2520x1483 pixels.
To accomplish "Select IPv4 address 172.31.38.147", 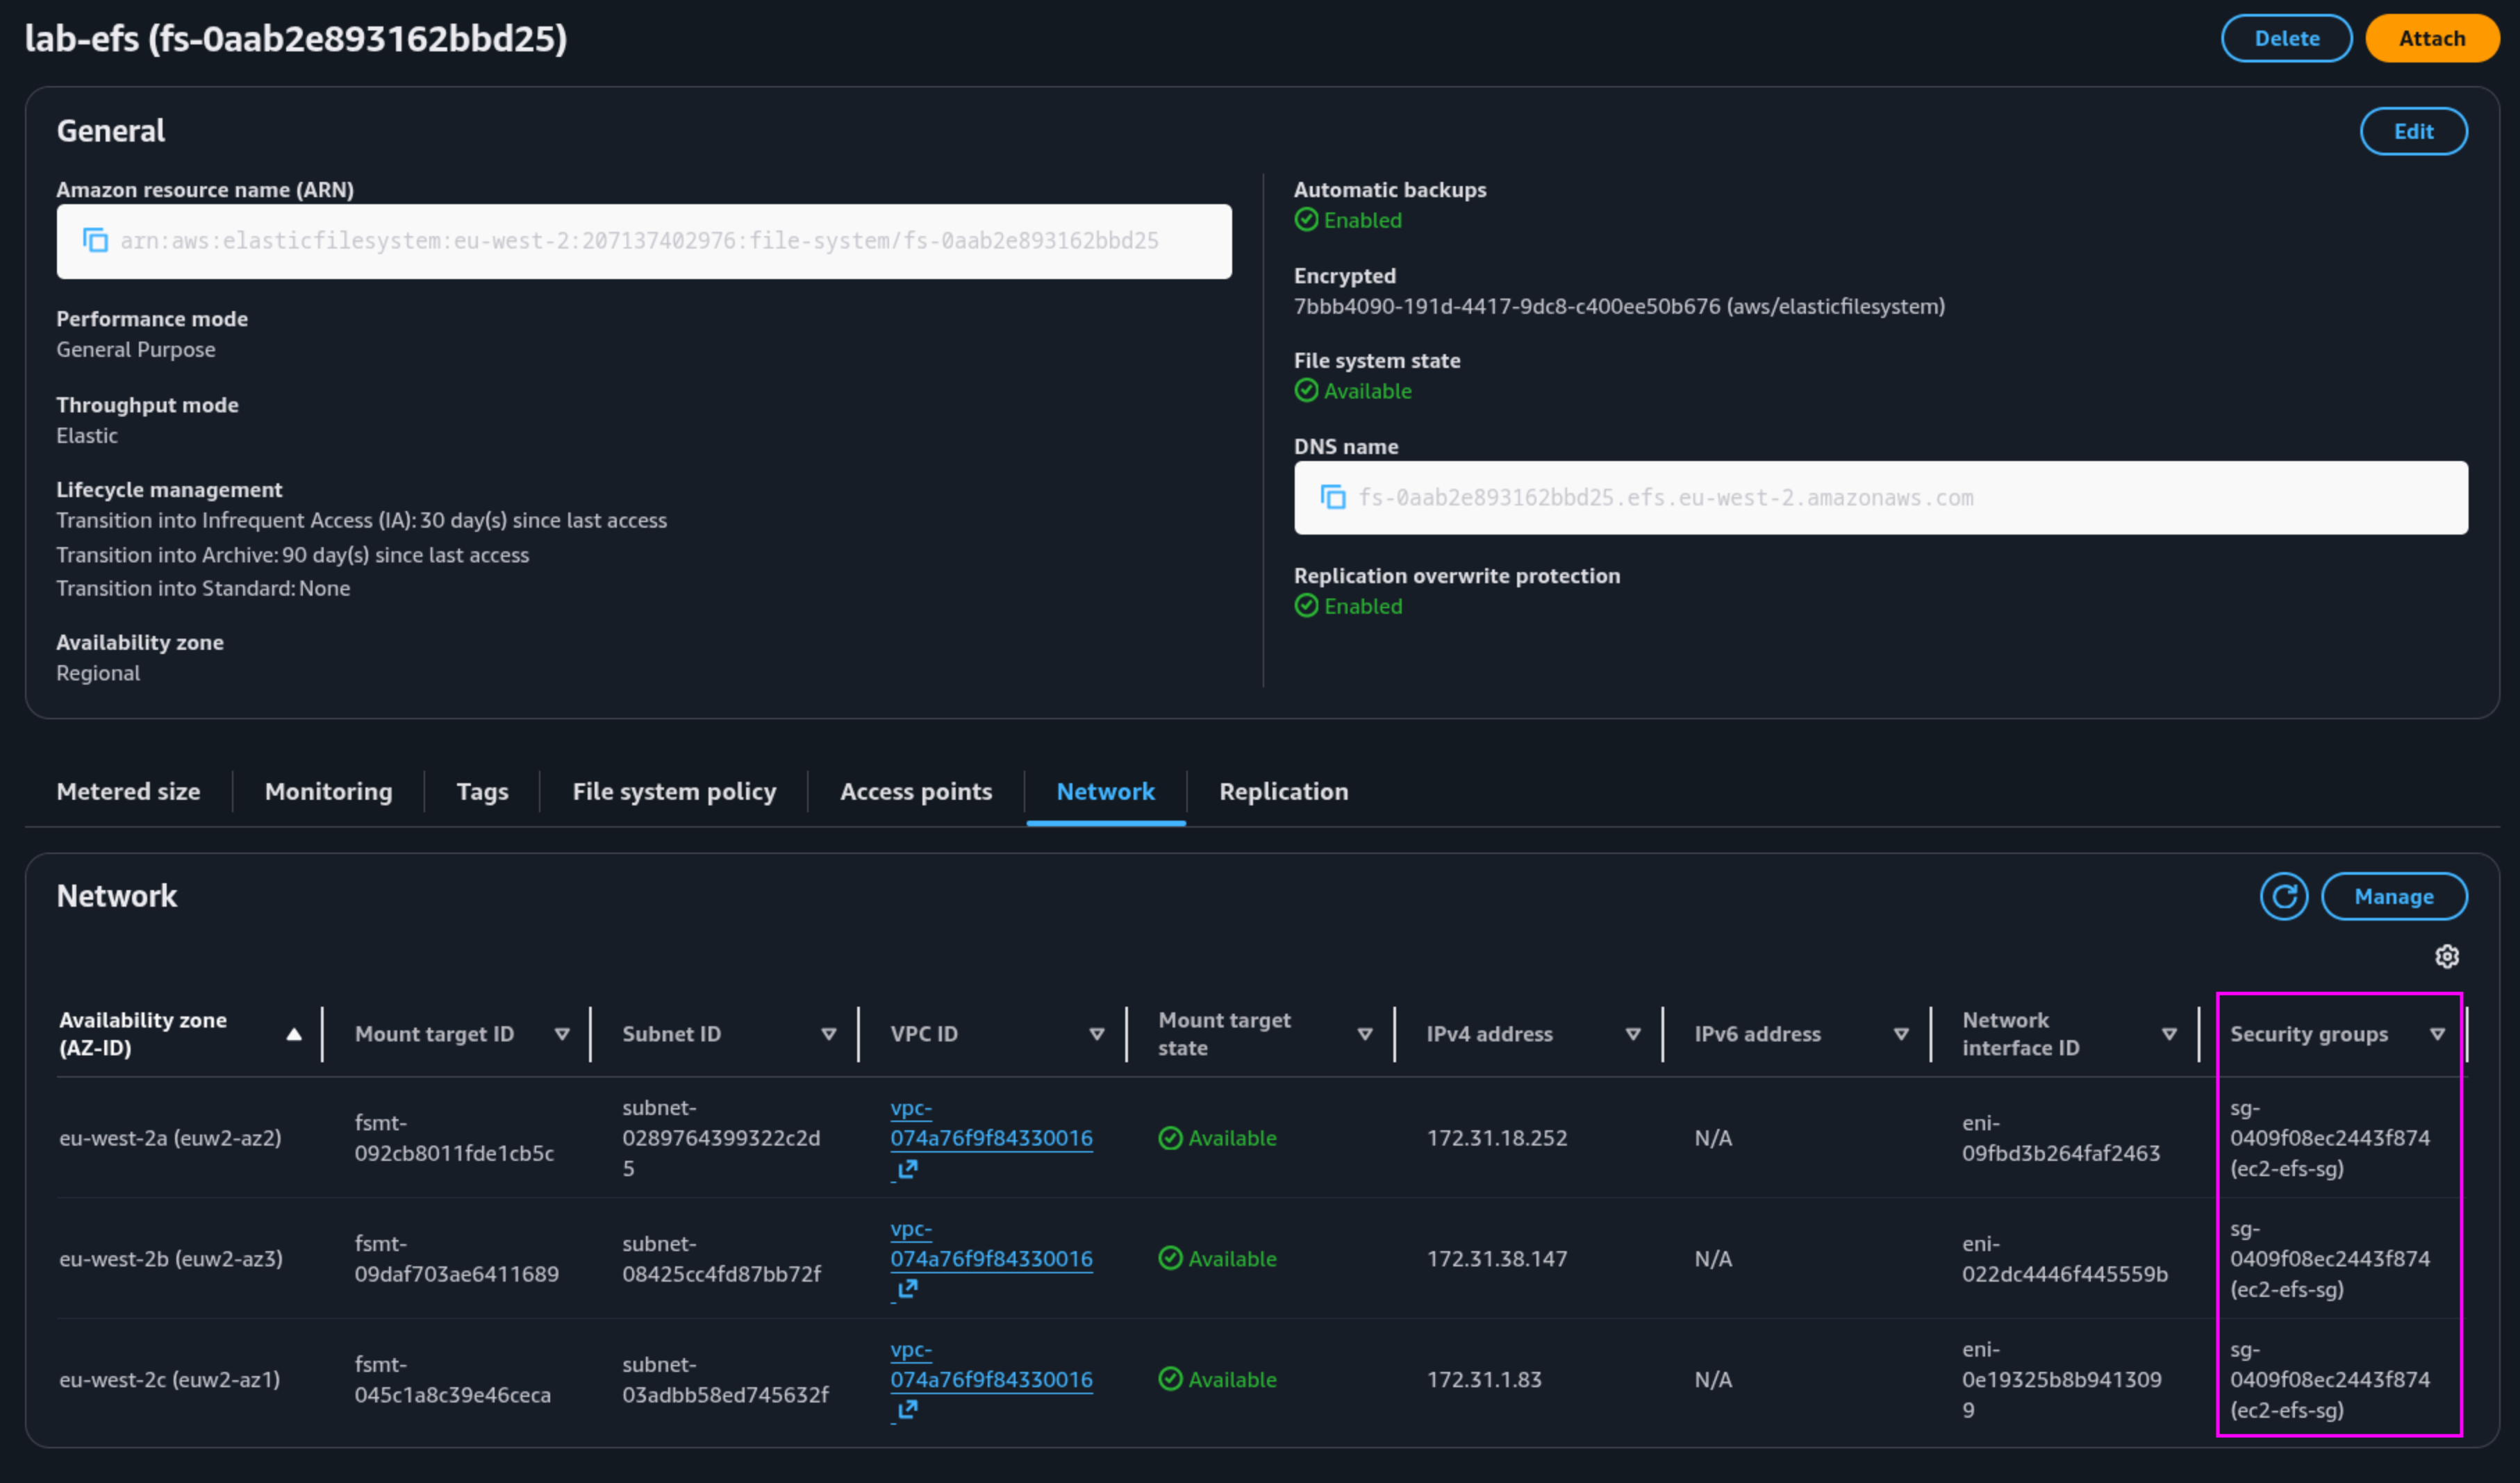I will click(1496, 1259).
